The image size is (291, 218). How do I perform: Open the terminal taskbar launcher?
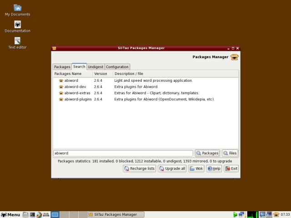[32, 215]
